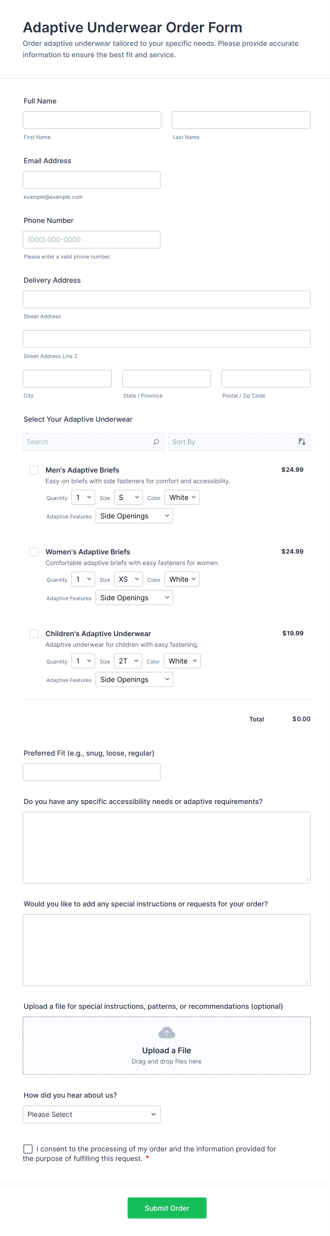Open Men's briefs Quantity dropdown

(83, 497)
